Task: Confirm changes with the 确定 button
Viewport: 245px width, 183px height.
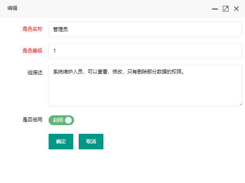Action: 61,142
